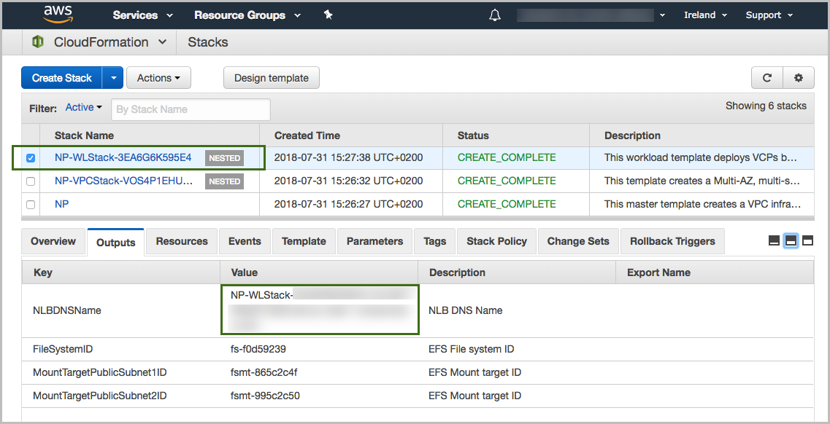The image size is (830, 424).
Task: Uncheck the NP-WLStack-3EA6G6K595E4 checkbox
Action: 31,158
